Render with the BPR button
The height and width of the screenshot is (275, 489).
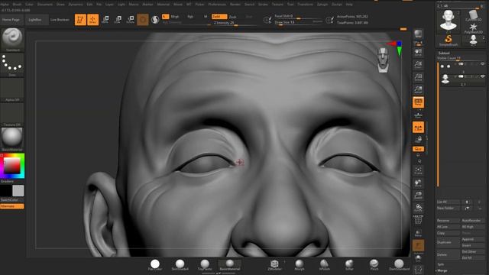[418, 34]
